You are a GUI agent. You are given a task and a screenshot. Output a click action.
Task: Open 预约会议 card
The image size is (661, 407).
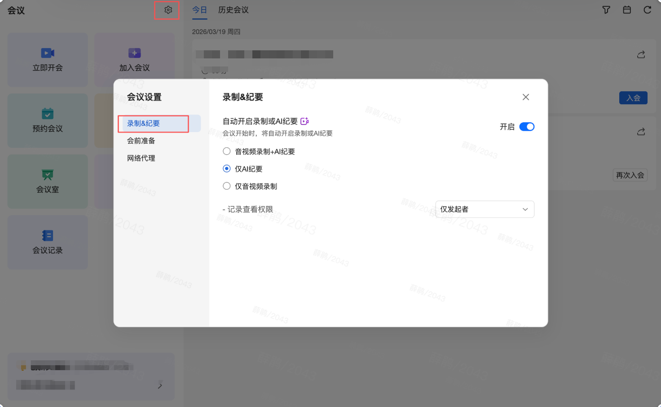pos(48,120)
